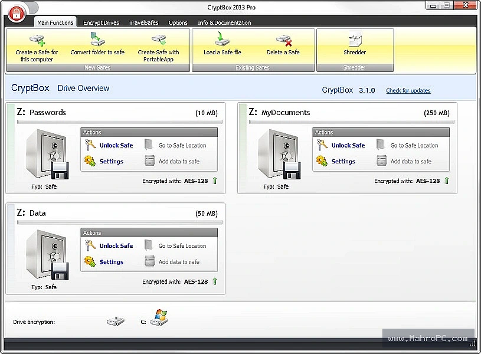Viewport: 481px width, 354px height.
Task: Open Settings text for Passwords safe
Action: click(x=112, y=161)
